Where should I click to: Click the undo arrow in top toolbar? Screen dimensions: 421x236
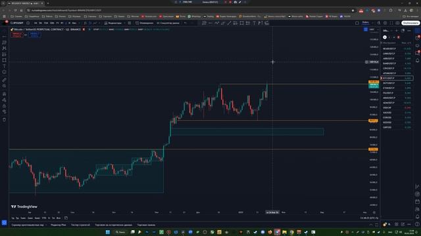point(186,23)
